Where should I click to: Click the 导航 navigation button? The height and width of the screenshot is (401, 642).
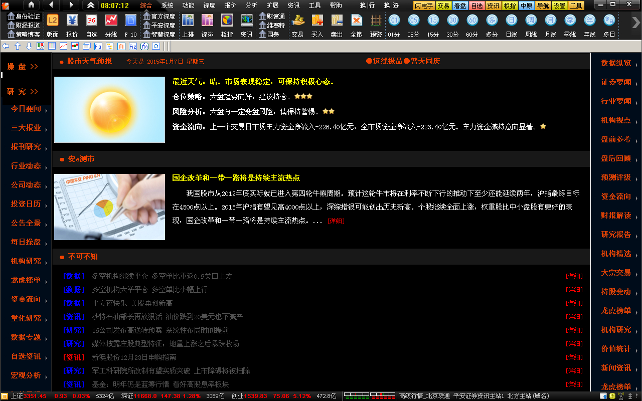(543, 6)
